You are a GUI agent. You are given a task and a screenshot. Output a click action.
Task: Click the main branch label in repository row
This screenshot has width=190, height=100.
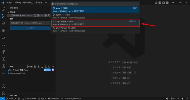click(23, 15)
